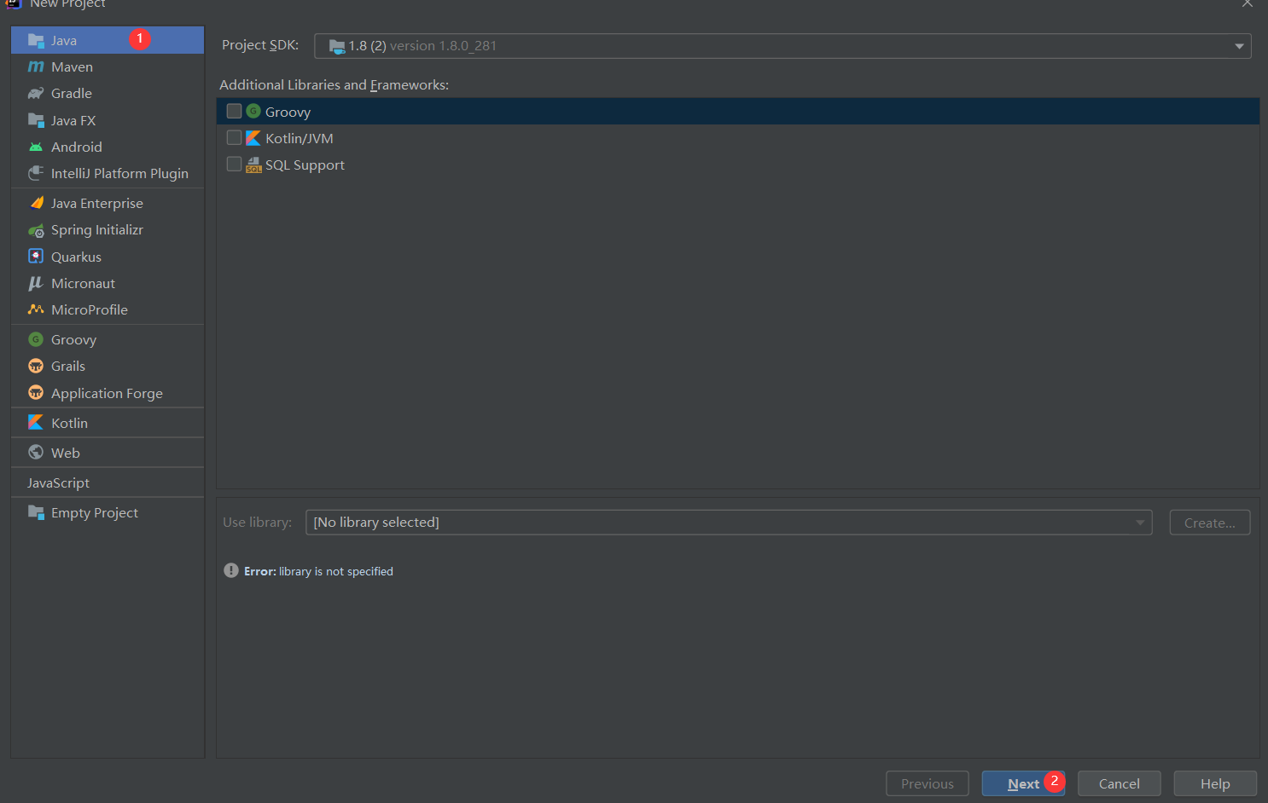
Task: Click the 'library is not specified' error text
Action: (336, 571)
